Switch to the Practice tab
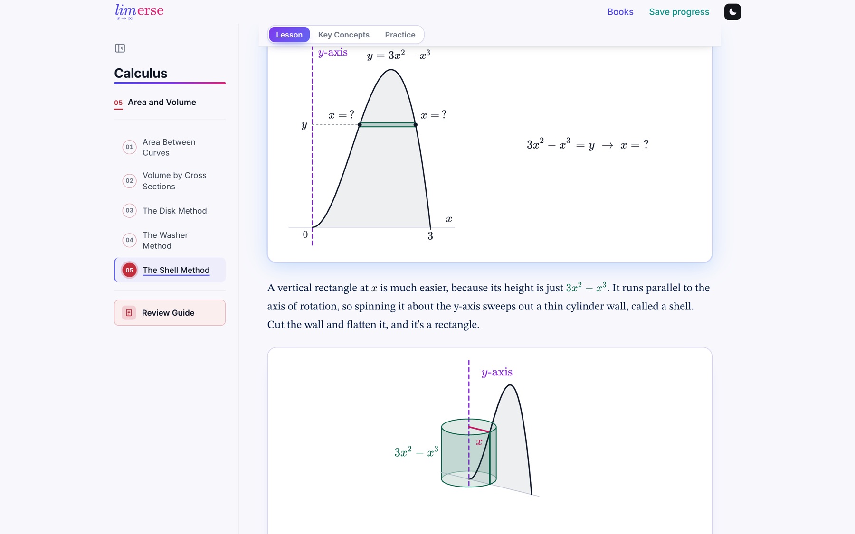Image resolution: width=855 pixels, height=534 pixels. tap(400, 35)
